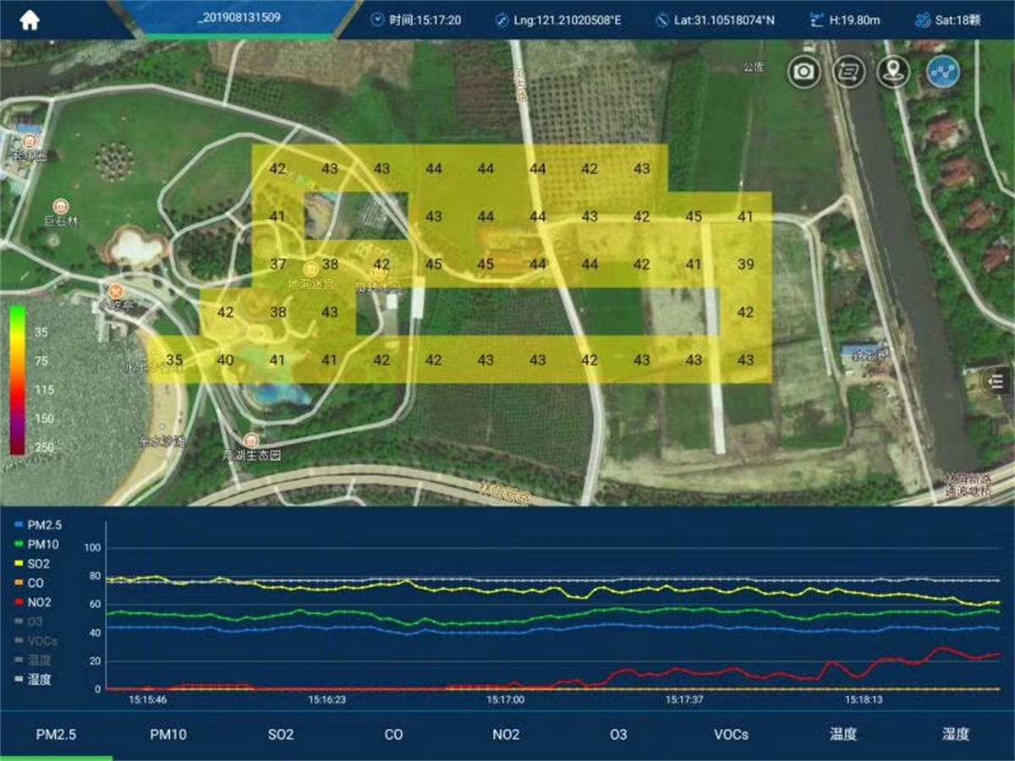Click the grid cell reading 40
The width and height of the screenshot is (1015, 761).
(226, 360)
